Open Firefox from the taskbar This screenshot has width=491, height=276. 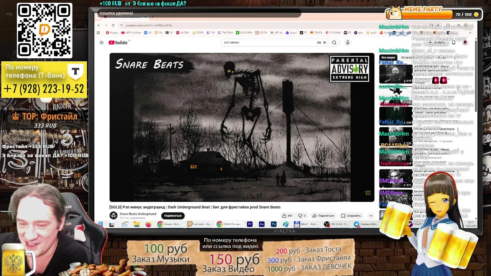(x=148, y=224)
